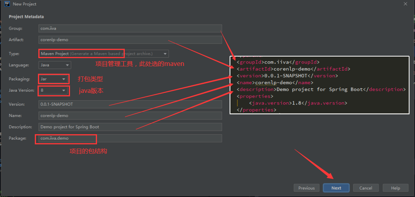Edit the Description field Demo project for Spring Boot
Image resolution: width=415 pixels, height=197 pixels.
click(130, 127)
